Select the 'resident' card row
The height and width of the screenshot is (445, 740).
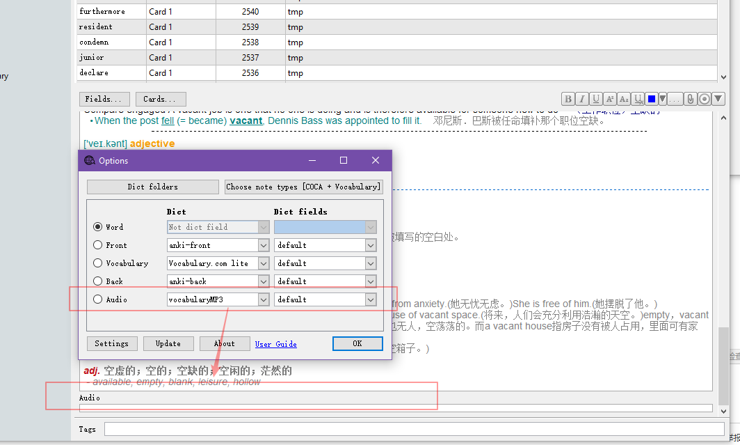[x=397, y=27]
